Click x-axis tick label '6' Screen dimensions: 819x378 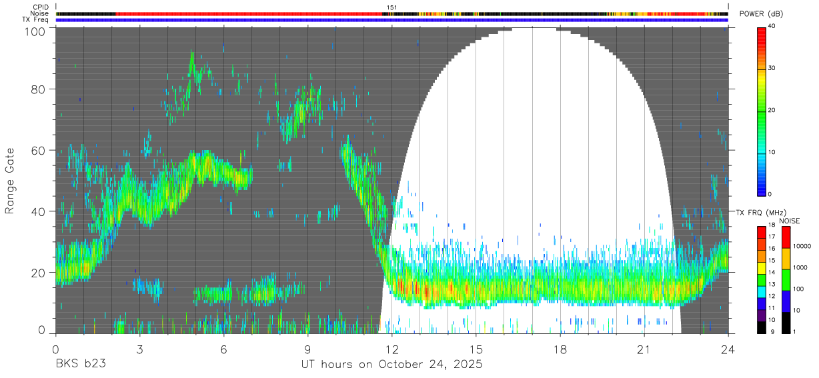[x=223, y=349]
